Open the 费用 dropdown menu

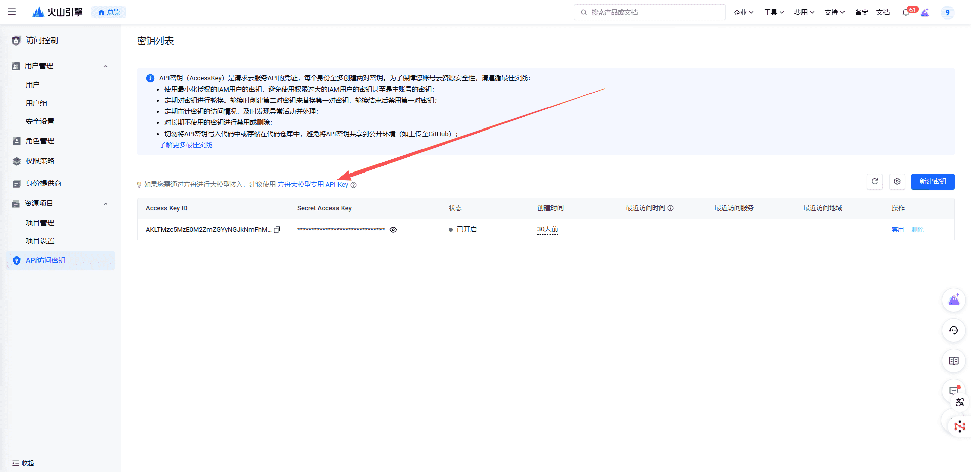(804, 12)
